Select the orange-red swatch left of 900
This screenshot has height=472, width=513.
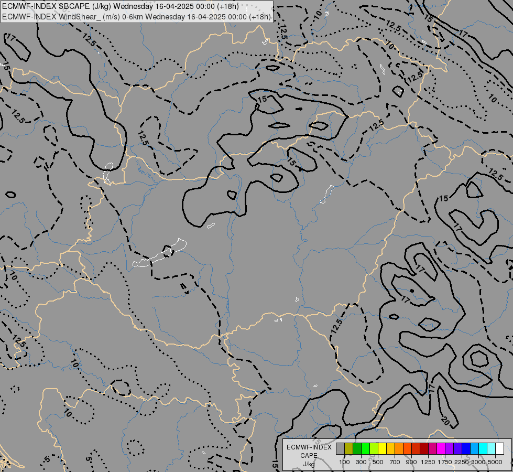tap(407, 448)
